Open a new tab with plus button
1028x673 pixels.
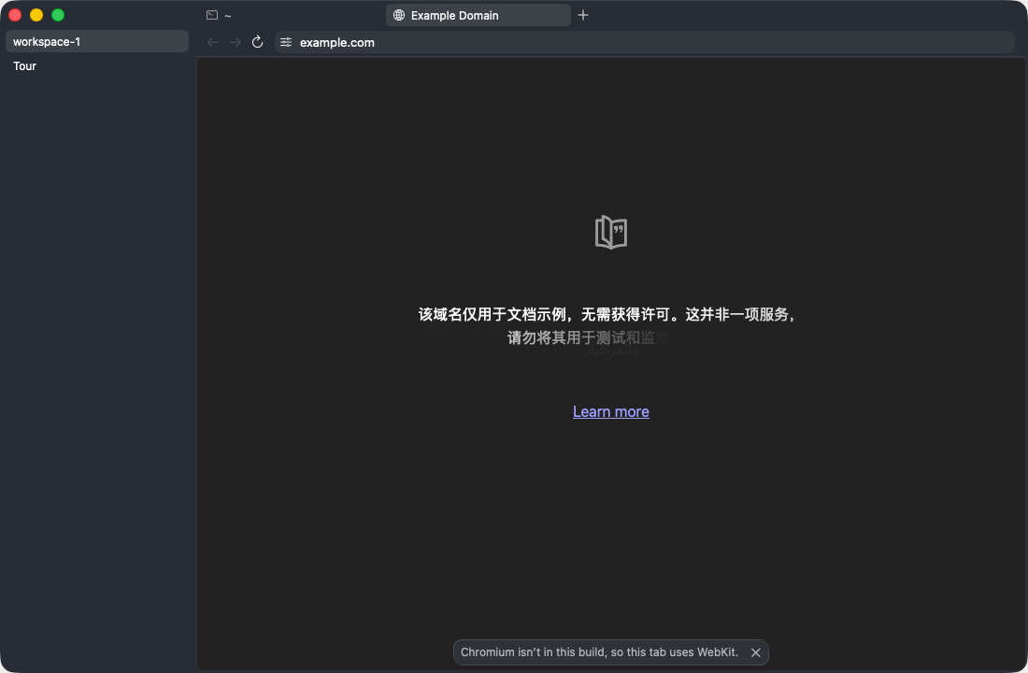583,15
